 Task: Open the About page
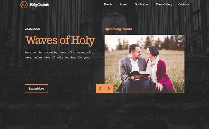coord(123,4)
